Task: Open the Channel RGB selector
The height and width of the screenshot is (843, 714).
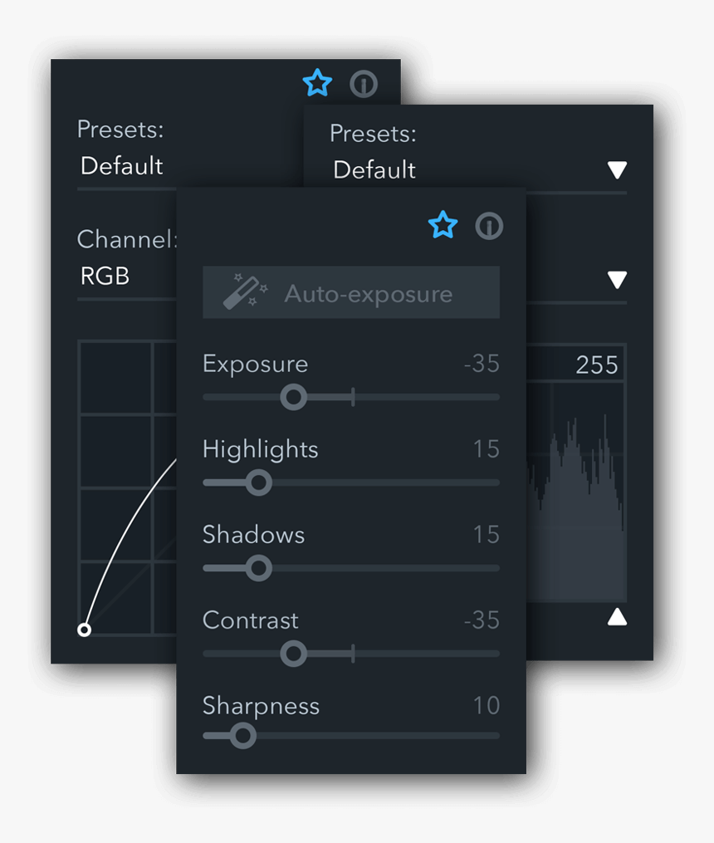Action: point(105,276)
